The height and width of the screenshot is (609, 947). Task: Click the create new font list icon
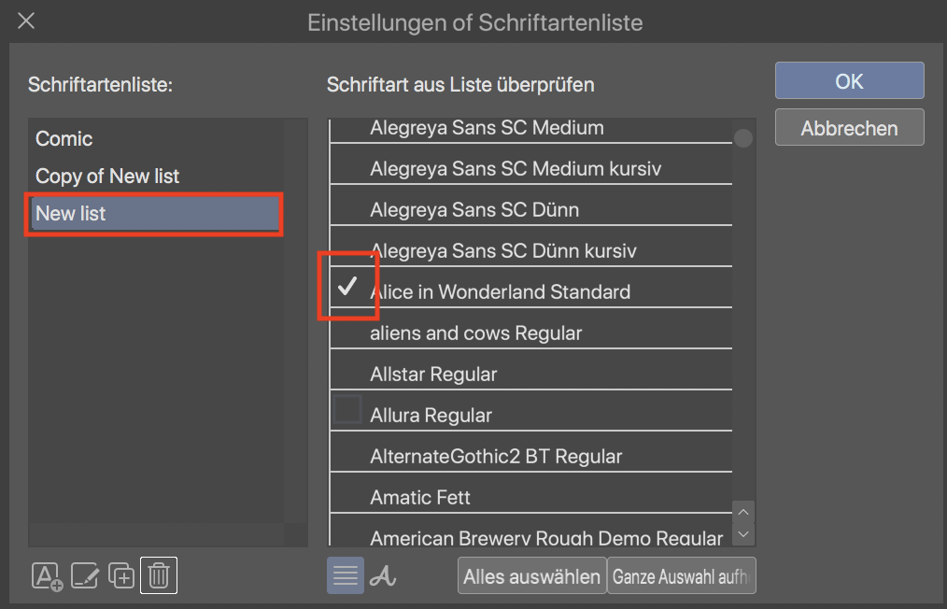click(47, 575)
